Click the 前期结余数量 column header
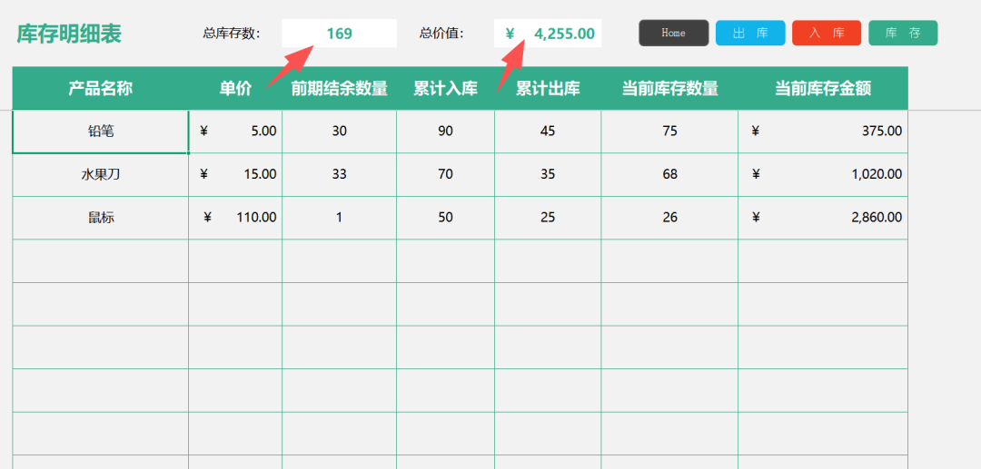 tap(339, 88)
